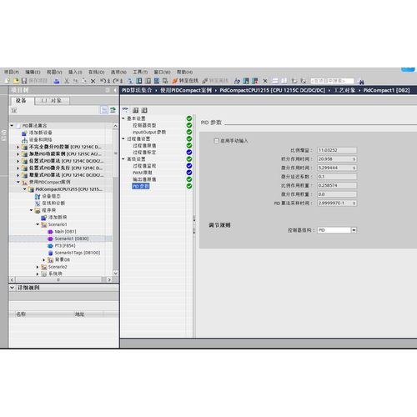Expand the Scenario2 folder in project tree
This screenshot has height=417, width=417.
point(38,267)
